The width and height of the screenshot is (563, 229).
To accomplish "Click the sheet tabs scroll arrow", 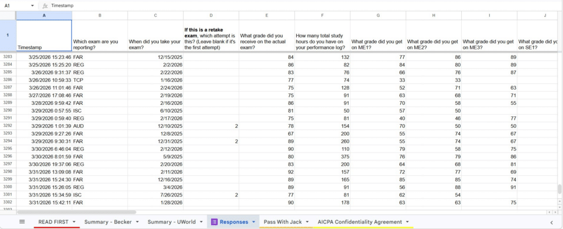I will pyautogui.click(x=552, y=222).
